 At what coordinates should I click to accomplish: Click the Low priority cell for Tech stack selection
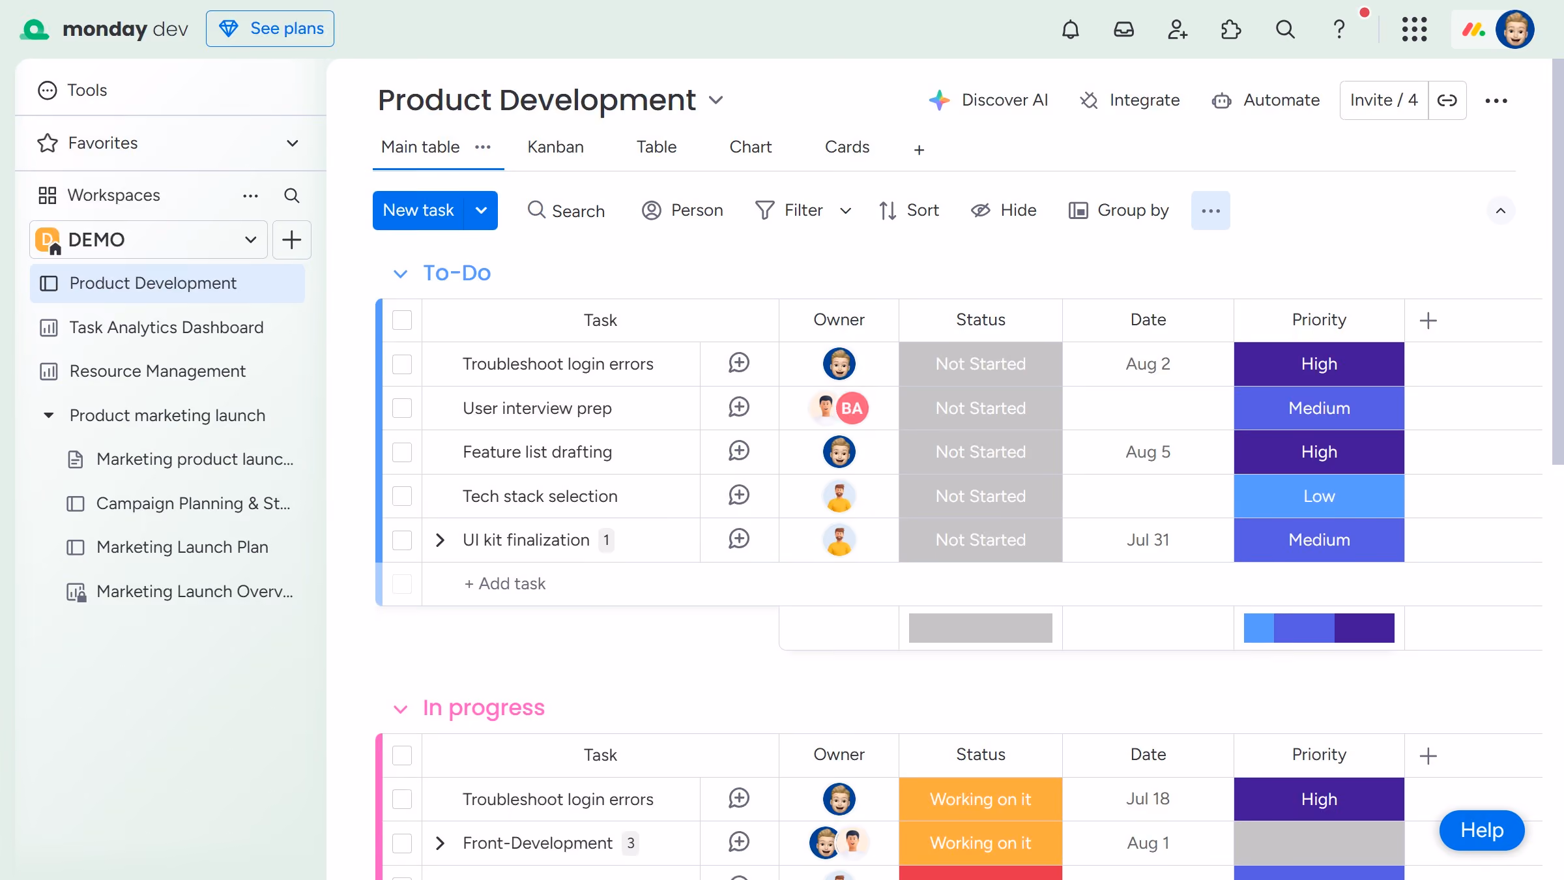[1319, 496]
